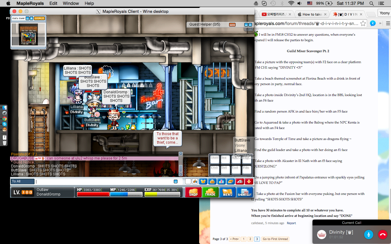Click the blank white button beside chat
This screenshot has height=244, width=391.
pos(188,181)
